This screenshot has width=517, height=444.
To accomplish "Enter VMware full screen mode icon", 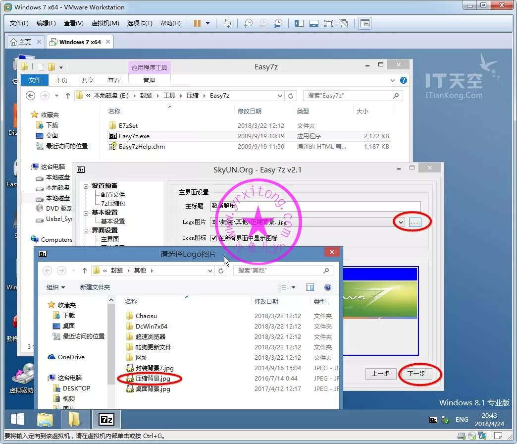I will pyautogui.click(x=328, y=23).
